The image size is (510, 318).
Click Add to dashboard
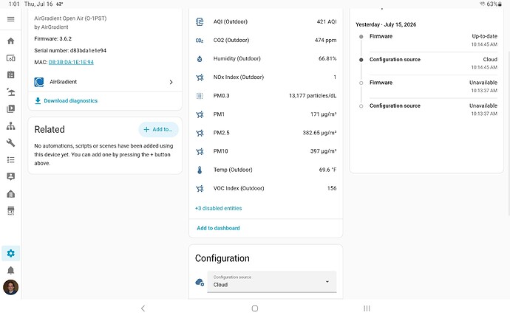coord(218,228)
